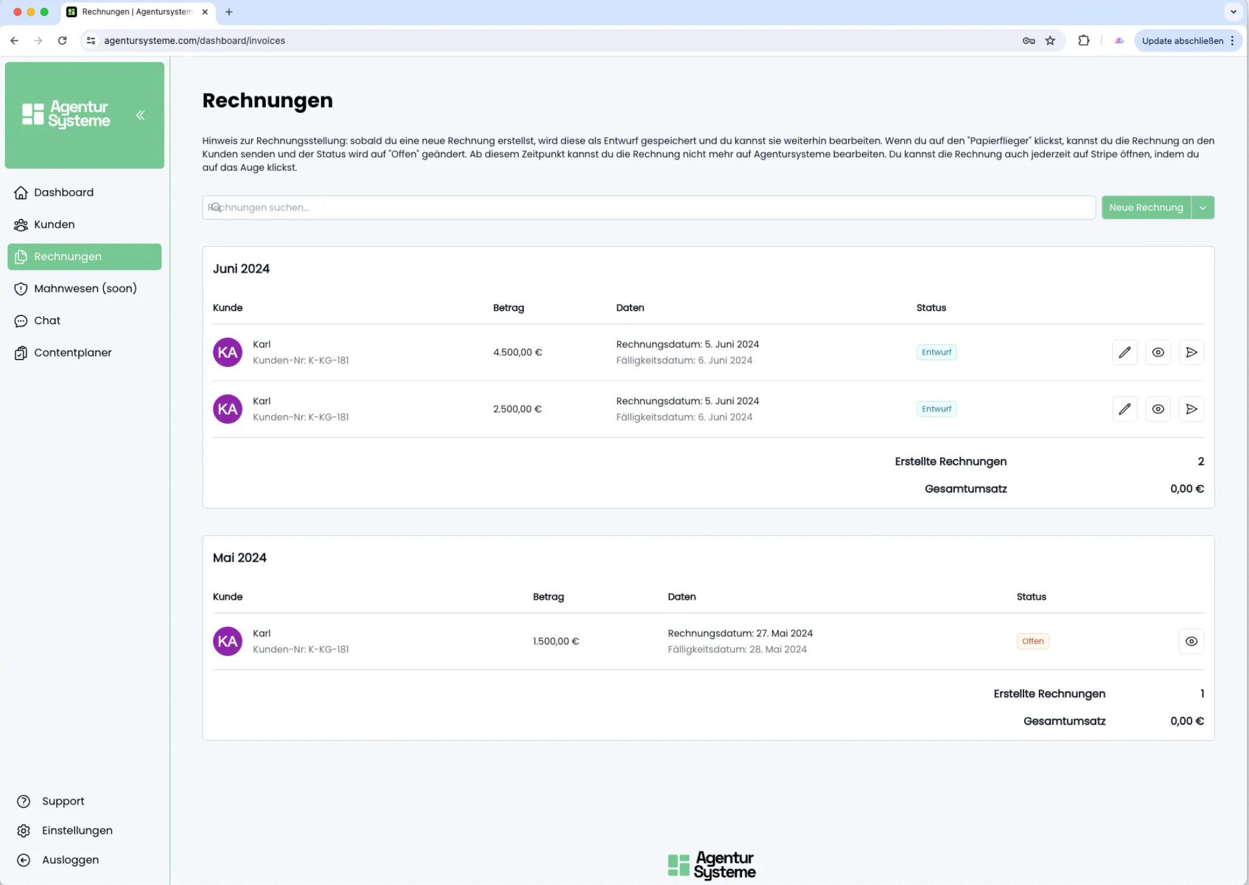
Task: Go to Contentplaner in sidebar
Action: click(x=73, y=352)
